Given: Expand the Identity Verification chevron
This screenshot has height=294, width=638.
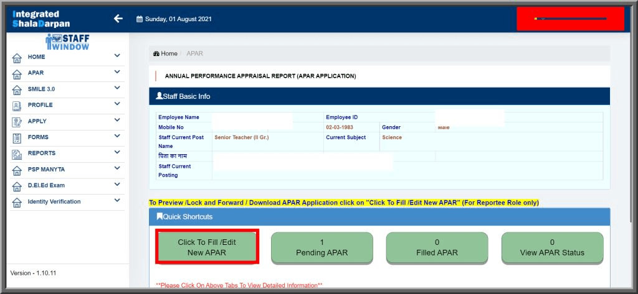Looking at the screenshot, I should pyautogui.click(x=117, y=201).
